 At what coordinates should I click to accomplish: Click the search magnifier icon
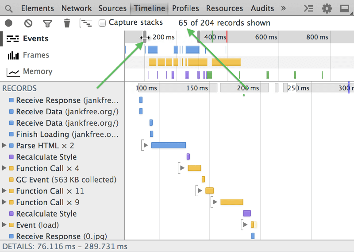(9, 8)
